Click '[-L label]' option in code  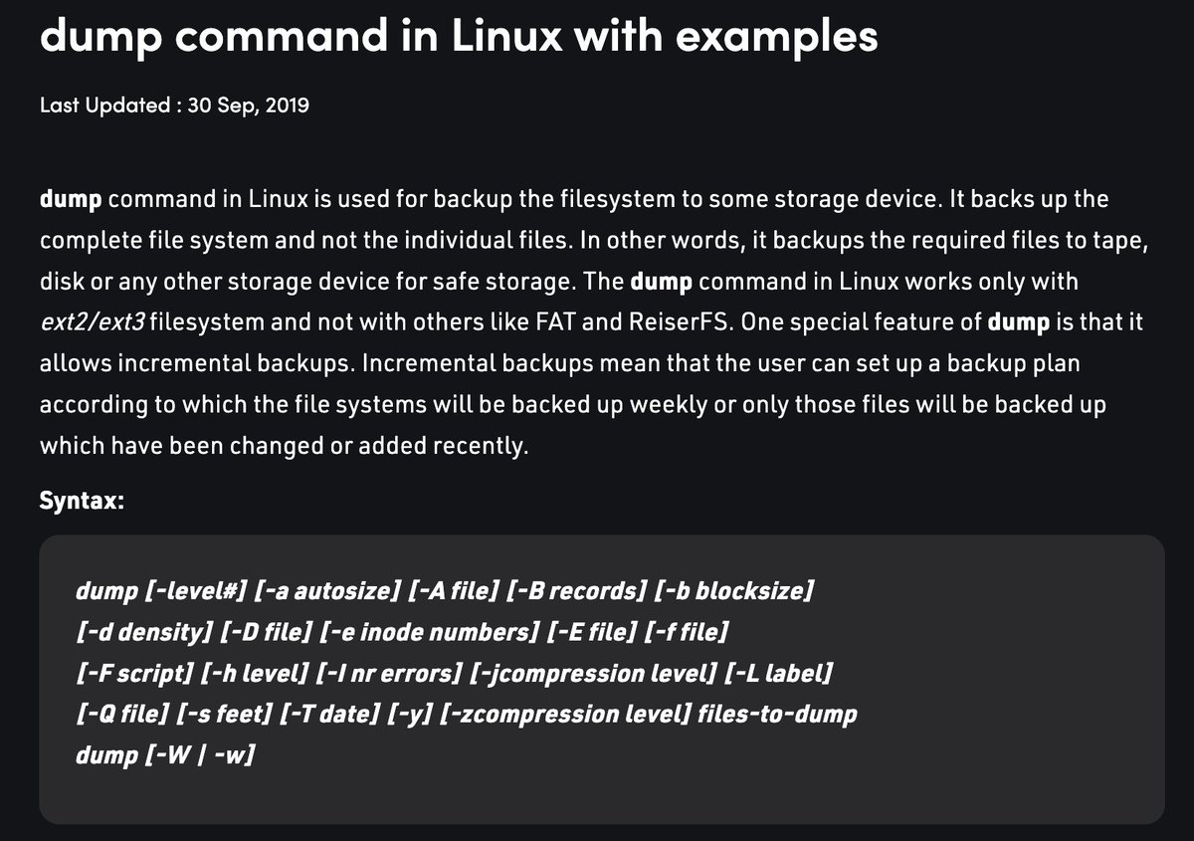pos(778,675)
